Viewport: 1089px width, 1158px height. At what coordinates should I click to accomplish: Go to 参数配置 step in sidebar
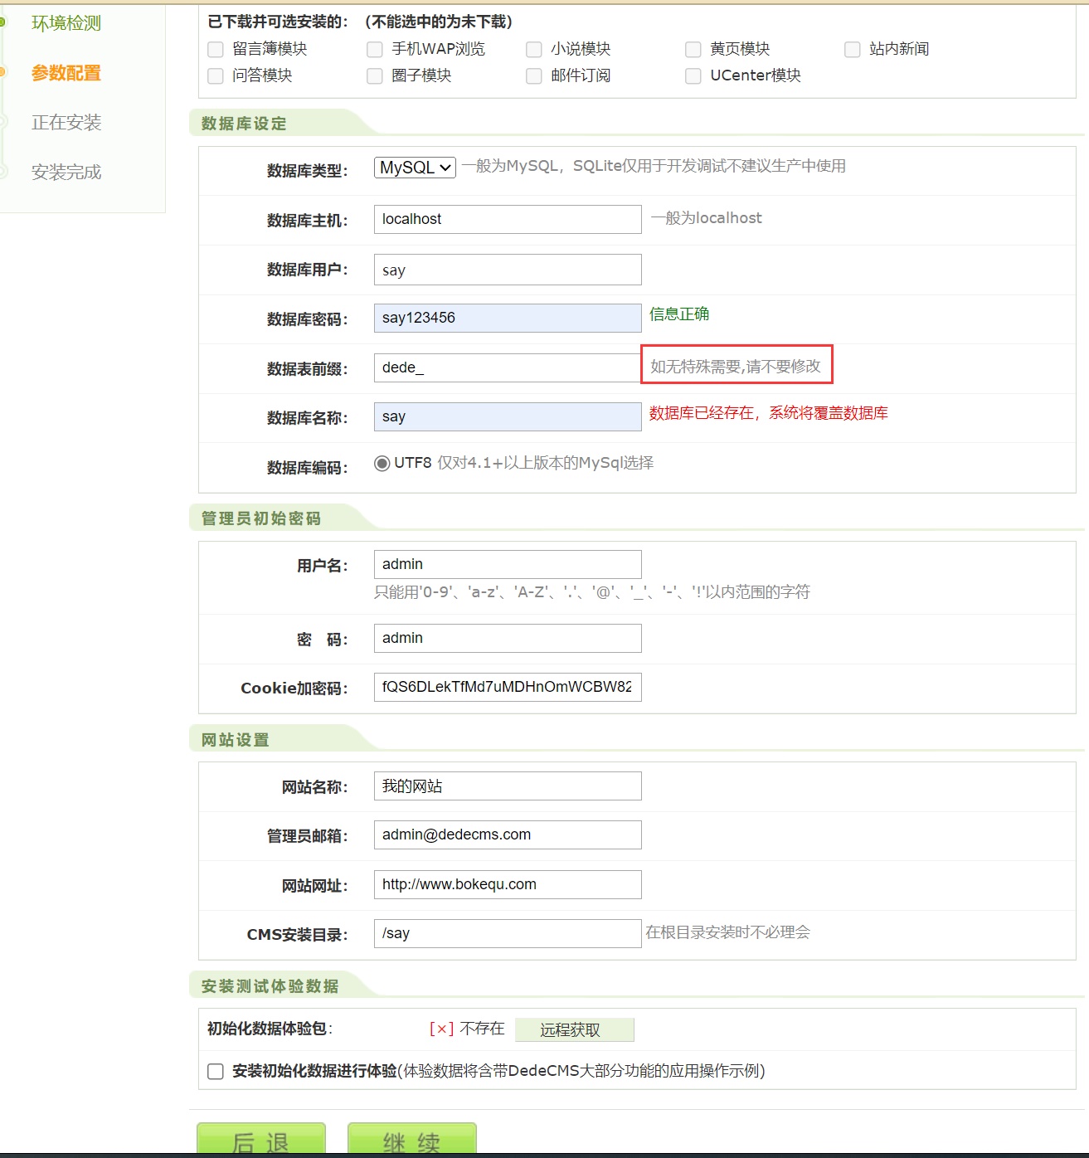[66, 73]
